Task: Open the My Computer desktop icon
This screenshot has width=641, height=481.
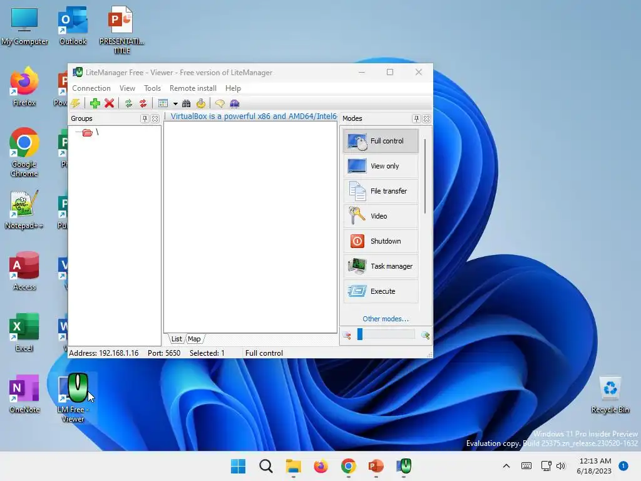Action: (24, 26)
